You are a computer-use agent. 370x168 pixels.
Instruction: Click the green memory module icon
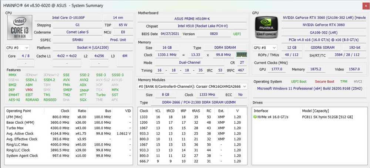(242, 55)
